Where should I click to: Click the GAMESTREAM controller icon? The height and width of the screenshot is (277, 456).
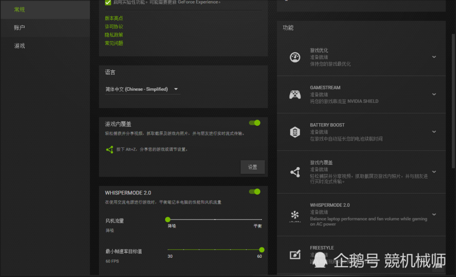click(x=295, y=94)
